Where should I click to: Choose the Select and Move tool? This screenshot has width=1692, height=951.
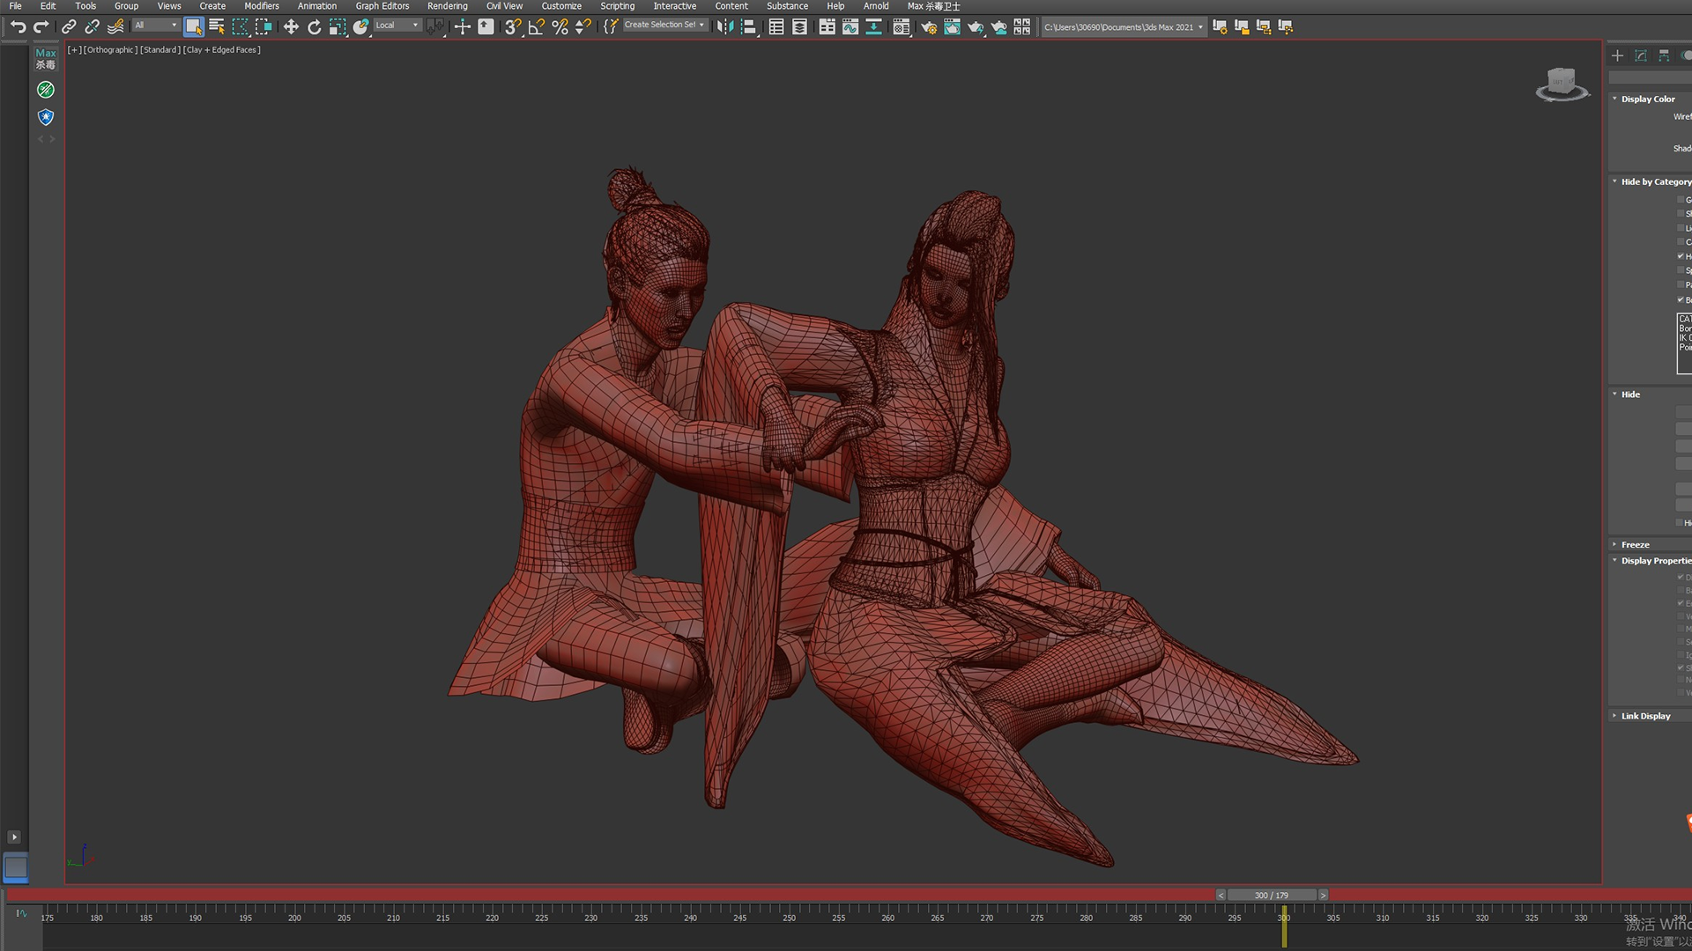(291, 27)
